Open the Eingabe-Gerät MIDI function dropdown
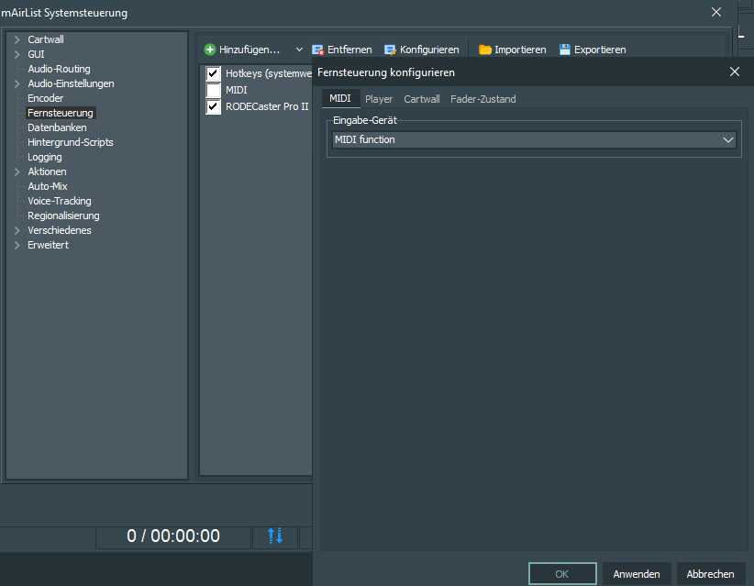The height and width of the screenshot is (586, 754). coord(728,140)
